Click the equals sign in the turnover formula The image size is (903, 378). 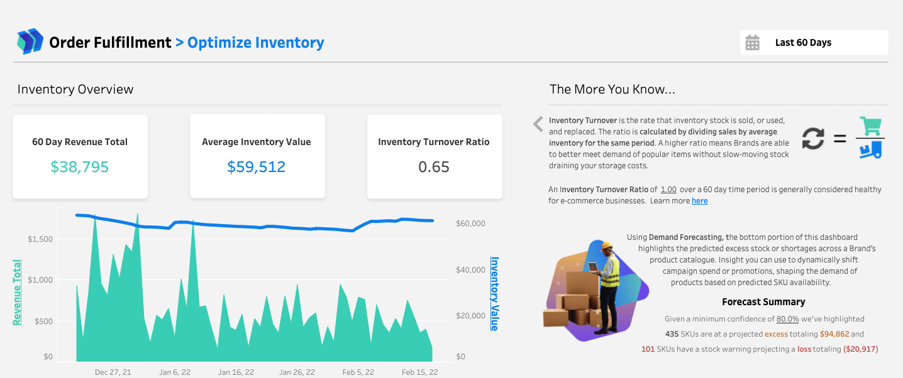coord(840,139)
